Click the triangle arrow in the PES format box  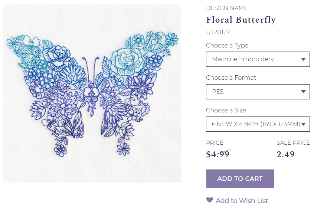303,92
